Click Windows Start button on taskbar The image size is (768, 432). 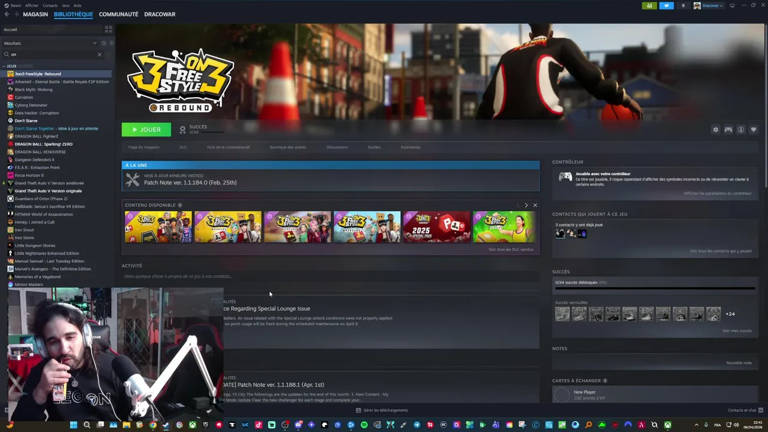point(73,425)
